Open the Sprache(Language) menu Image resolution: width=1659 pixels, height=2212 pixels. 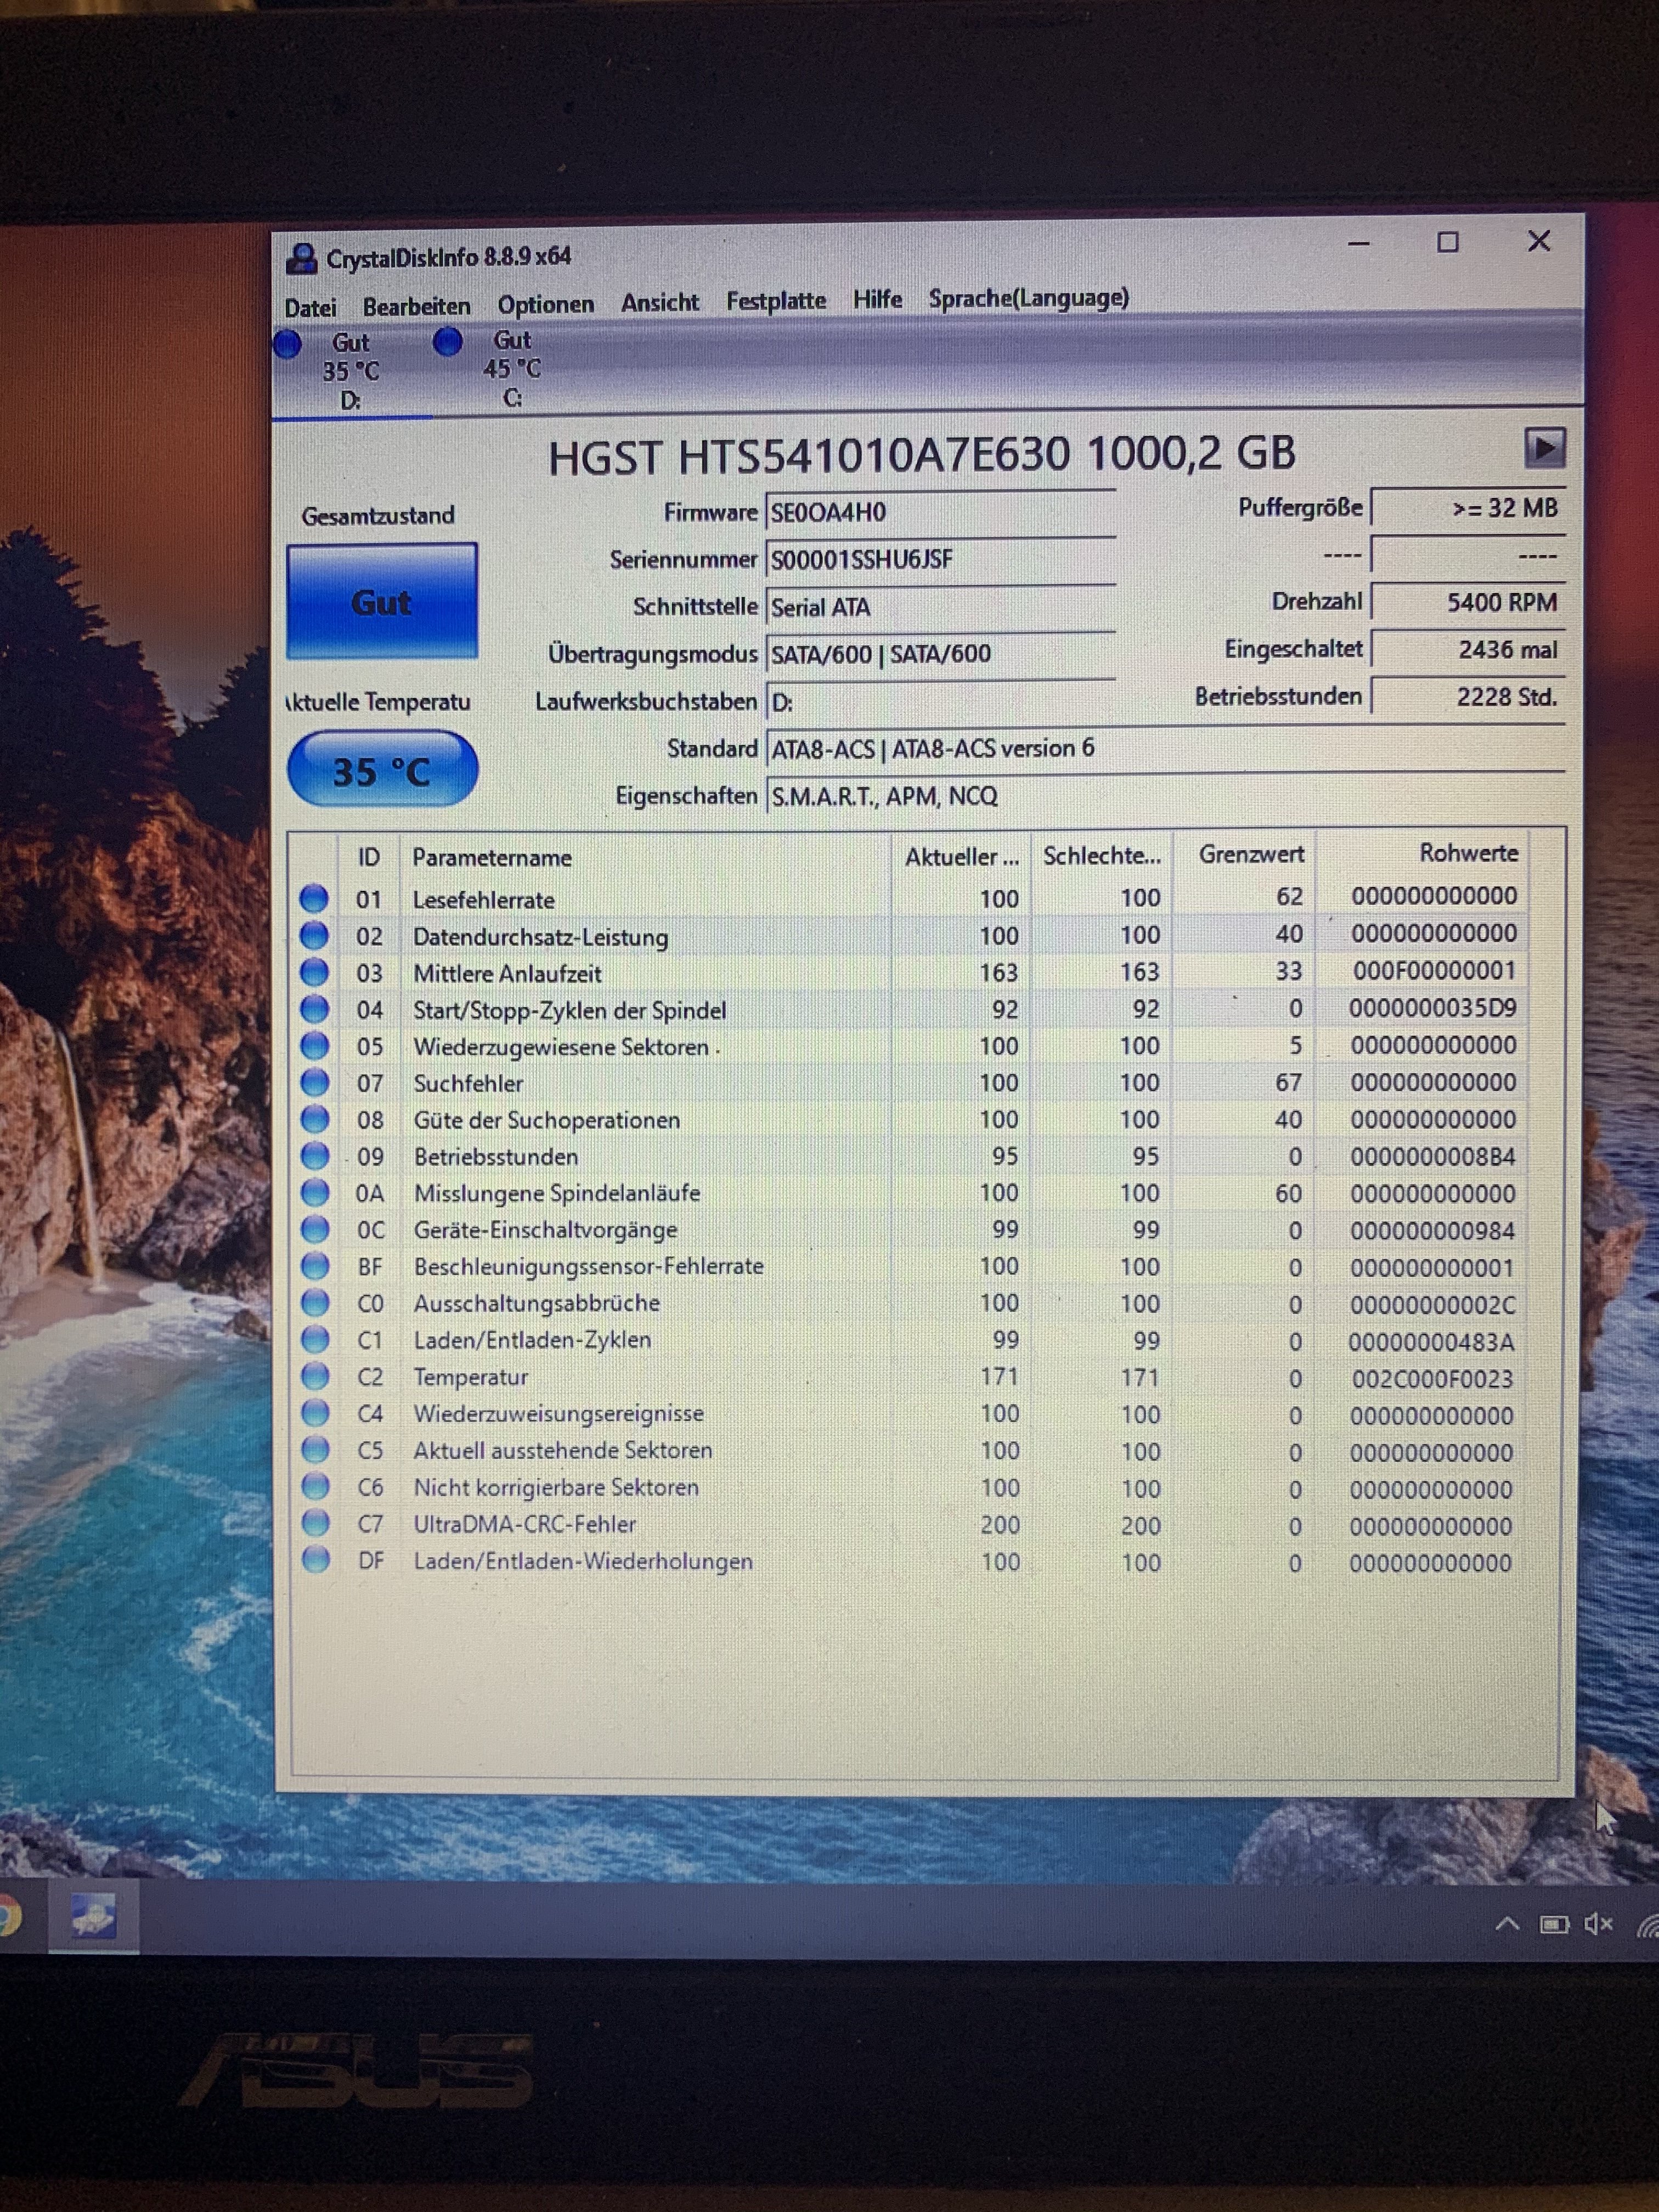pyautogui.click(x=1028, y=298)
